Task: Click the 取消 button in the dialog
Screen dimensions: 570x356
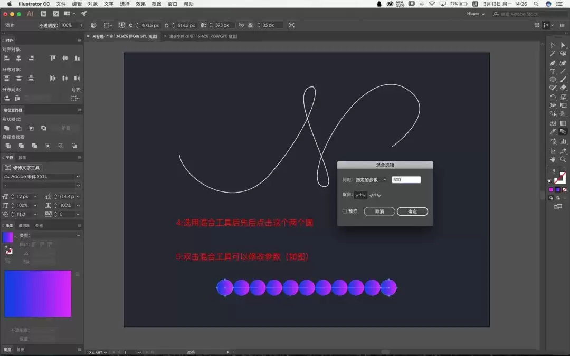Action: click(379, 211)
